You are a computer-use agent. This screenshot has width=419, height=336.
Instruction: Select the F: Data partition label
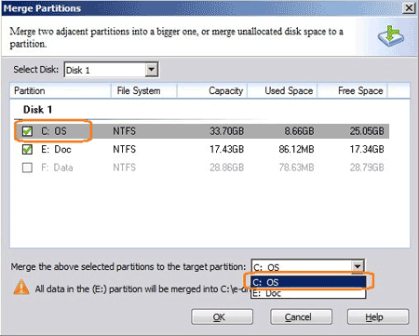click(x=57, y=168)
